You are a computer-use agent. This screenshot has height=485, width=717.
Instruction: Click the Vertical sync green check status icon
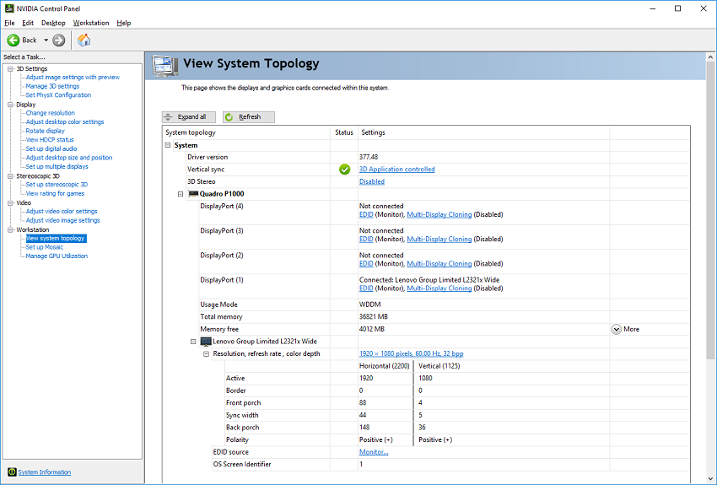coord(344,170)
